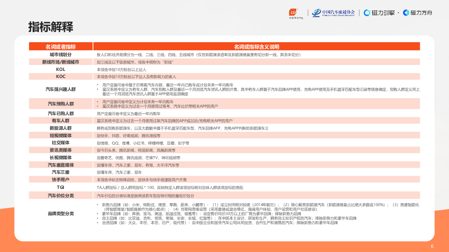Click the description 指快手、抖音、好看视频、腾讯微视等

[129, 136]
